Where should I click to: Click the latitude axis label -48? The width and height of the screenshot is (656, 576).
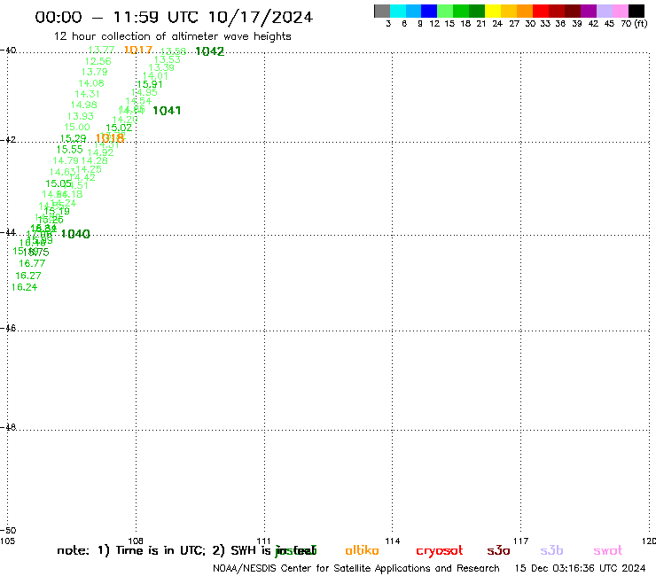(8, 427)
